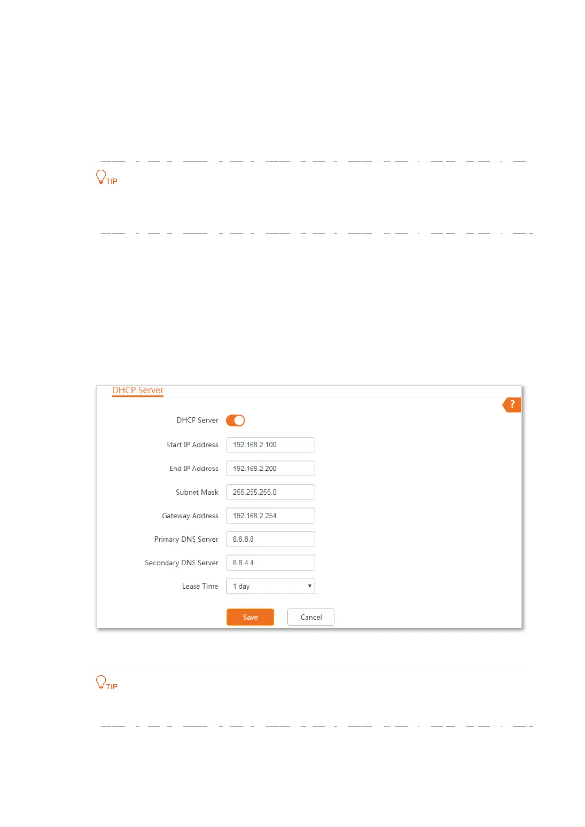The width and height of the screenshot is (585, 827).
Task: Edit the End IP Address field
Action: [x=271, y=469]
